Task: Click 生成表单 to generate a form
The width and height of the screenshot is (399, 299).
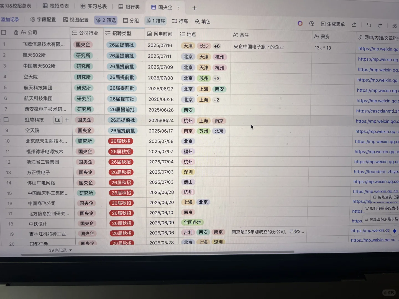Action: coord(333,24)
